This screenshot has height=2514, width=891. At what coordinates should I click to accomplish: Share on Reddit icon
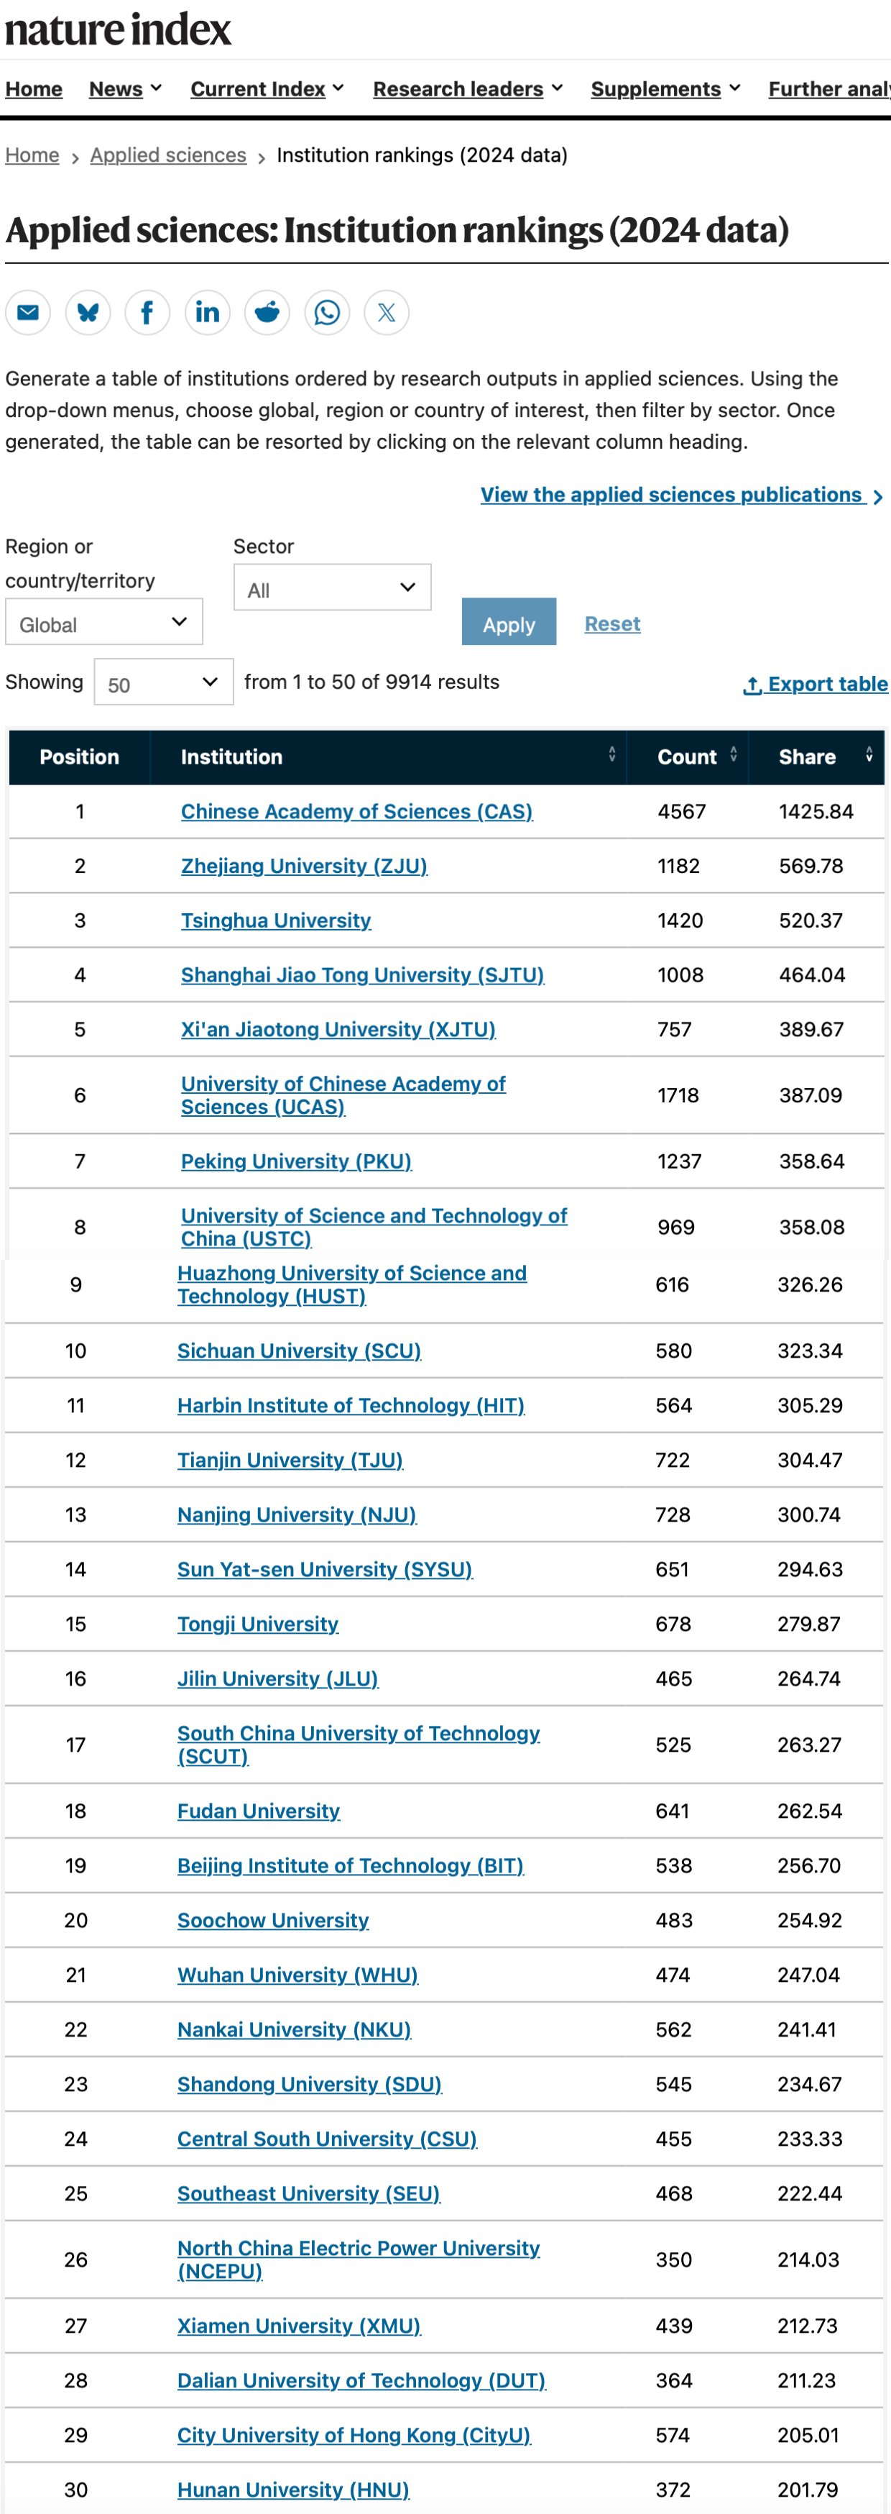click(267, 312)
